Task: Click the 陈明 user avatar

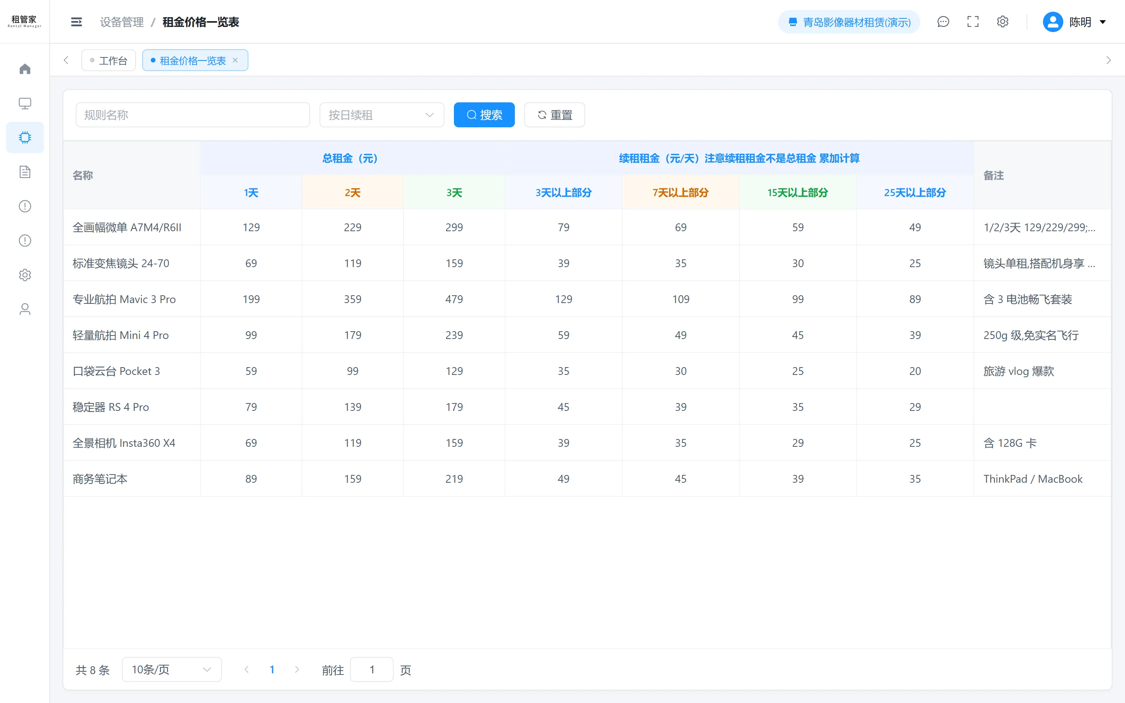Action: point(1052,22)
